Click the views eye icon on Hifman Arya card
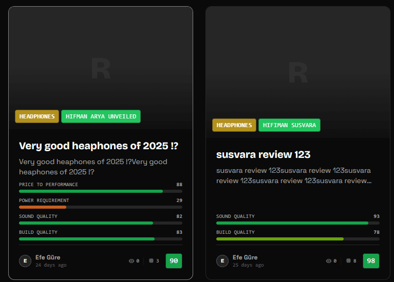This screenshot has width=394, height=282. [132, 261]
